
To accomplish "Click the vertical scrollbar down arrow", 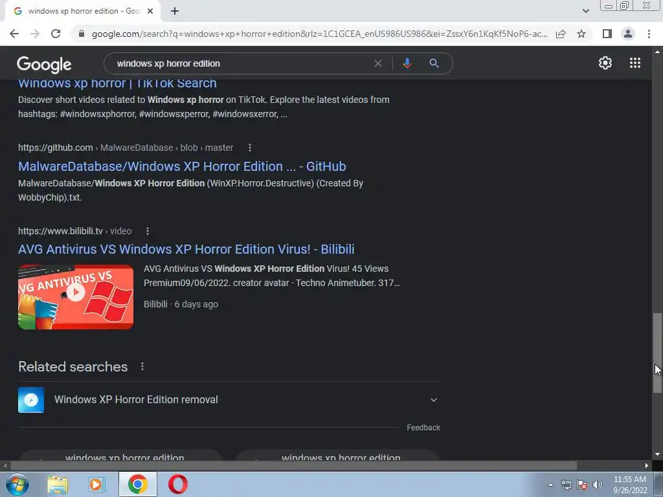I will click(x=657, y=454).
